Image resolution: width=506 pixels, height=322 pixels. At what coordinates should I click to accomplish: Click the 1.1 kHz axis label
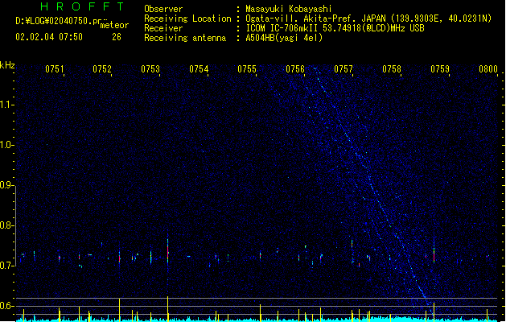click(6, 104)
